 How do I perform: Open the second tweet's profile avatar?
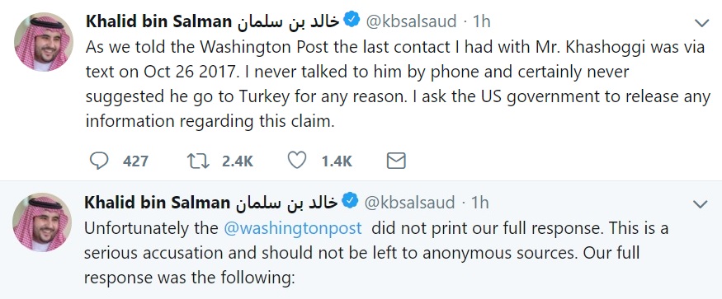pyautogui.click(x=42, y=222)
